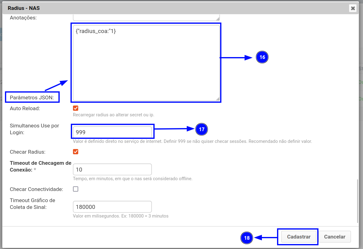Click the blue marker numbered 16
The image size is (363, 249).
pyautogui.click(x=262, y=57)
